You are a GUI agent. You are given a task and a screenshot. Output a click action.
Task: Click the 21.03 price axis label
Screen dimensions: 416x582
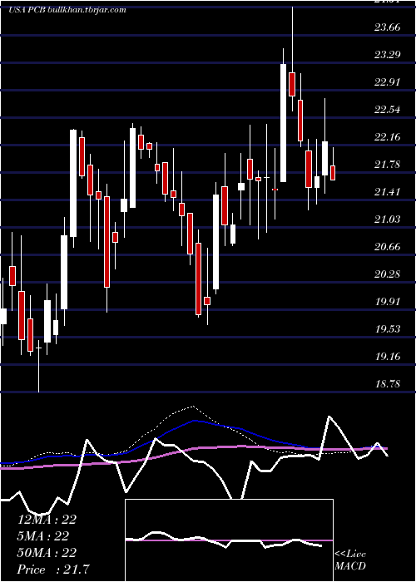(387, 219)
